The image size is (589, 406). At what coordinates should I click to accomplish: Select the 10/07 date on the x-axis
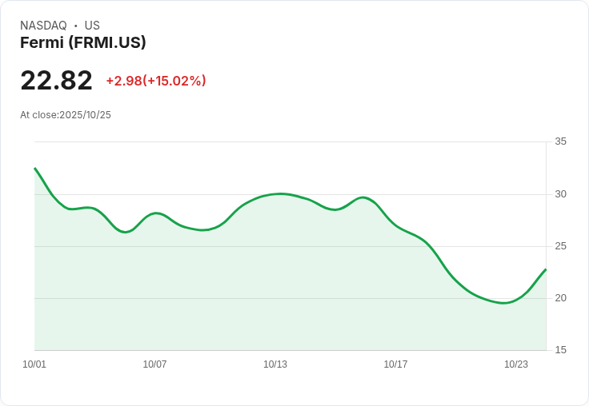(x=154, y=364)
